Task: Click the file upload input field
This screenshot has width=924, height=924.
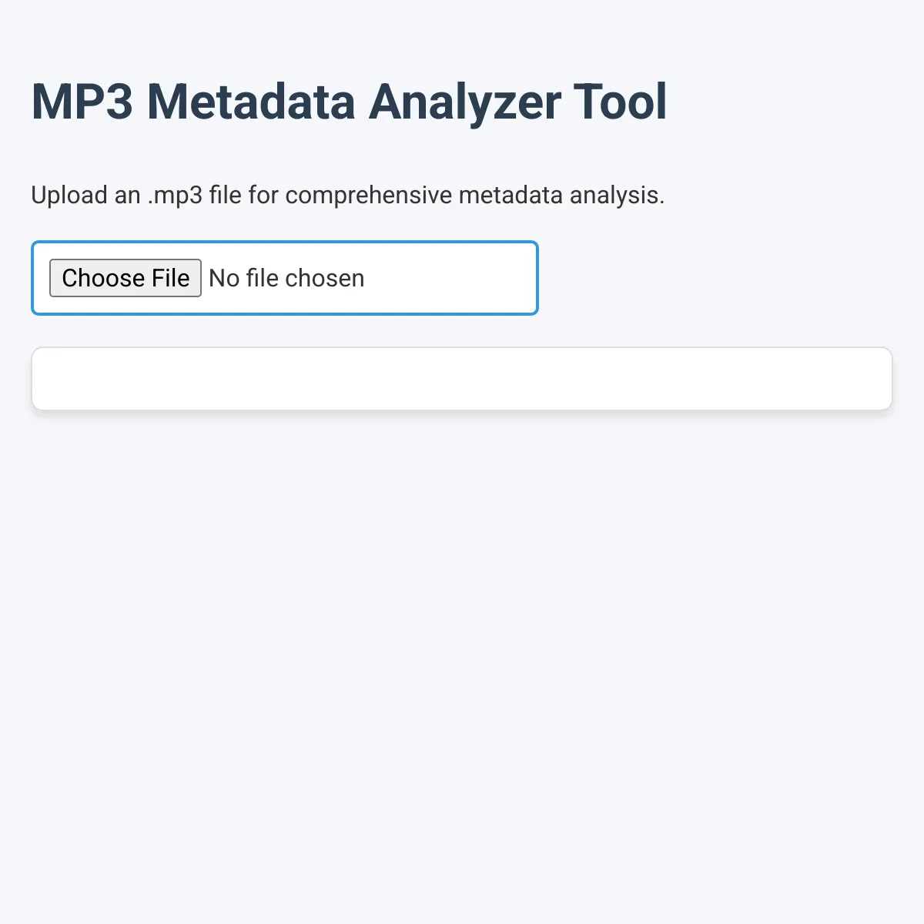Action: coord(285,278)
